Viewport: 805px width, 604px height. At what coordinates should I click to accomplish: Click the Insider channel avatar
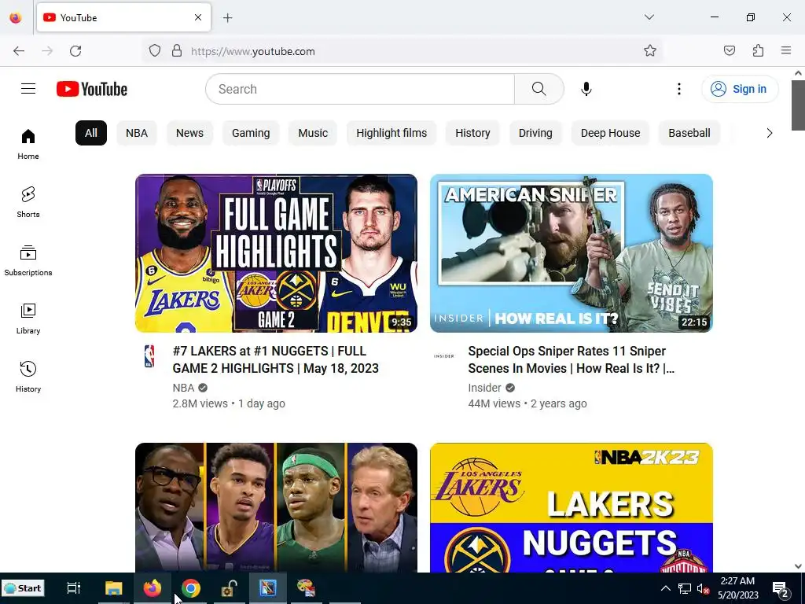[443, 356]
